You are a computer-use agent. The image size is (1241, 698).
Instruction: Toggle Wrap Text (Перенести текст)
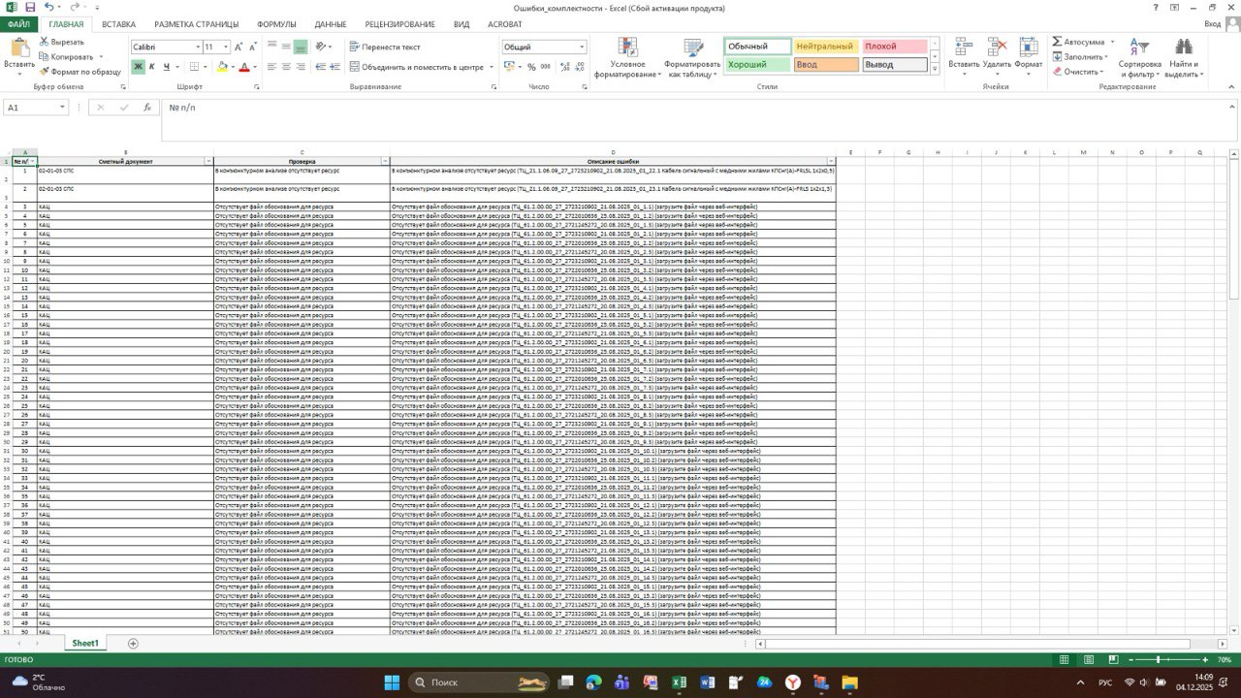pos(385,47)
